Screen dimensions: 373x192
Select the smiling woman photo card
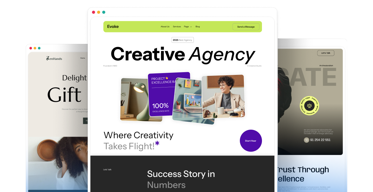223,96
